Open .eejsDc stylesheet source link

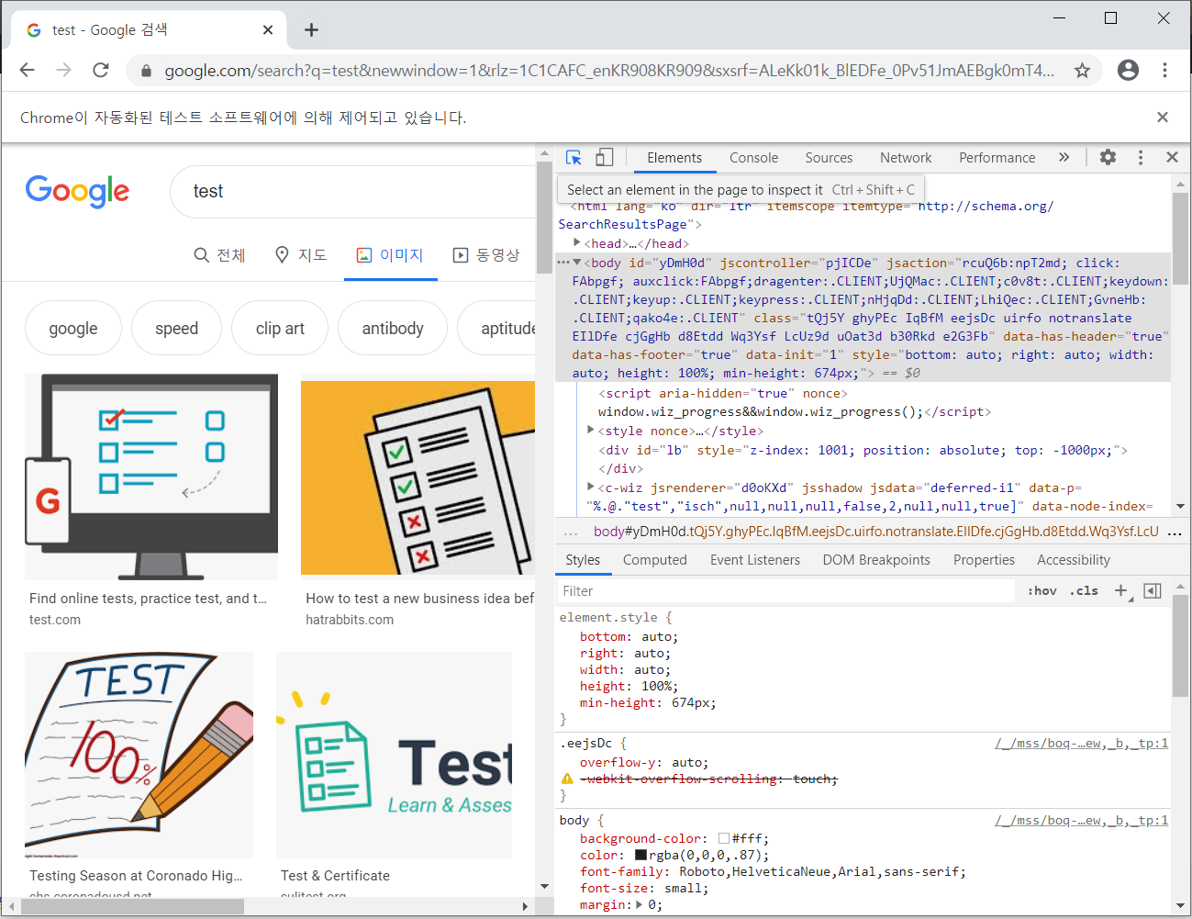(1082, 744)
